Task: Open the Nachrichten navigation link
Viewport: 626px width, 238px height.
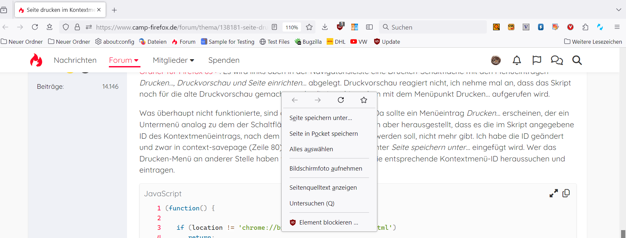Action: pyautogui.click(x=75, y=60)
